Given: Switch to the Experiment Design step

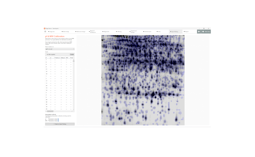Looking at the screenshot, I should [x=133, y=32].
